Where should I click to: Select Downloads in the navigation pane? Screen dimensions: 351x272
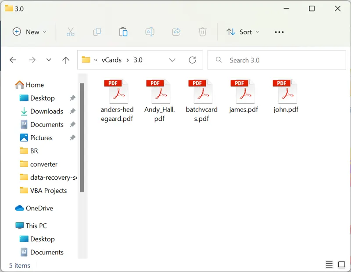click(x=47, y=111)
